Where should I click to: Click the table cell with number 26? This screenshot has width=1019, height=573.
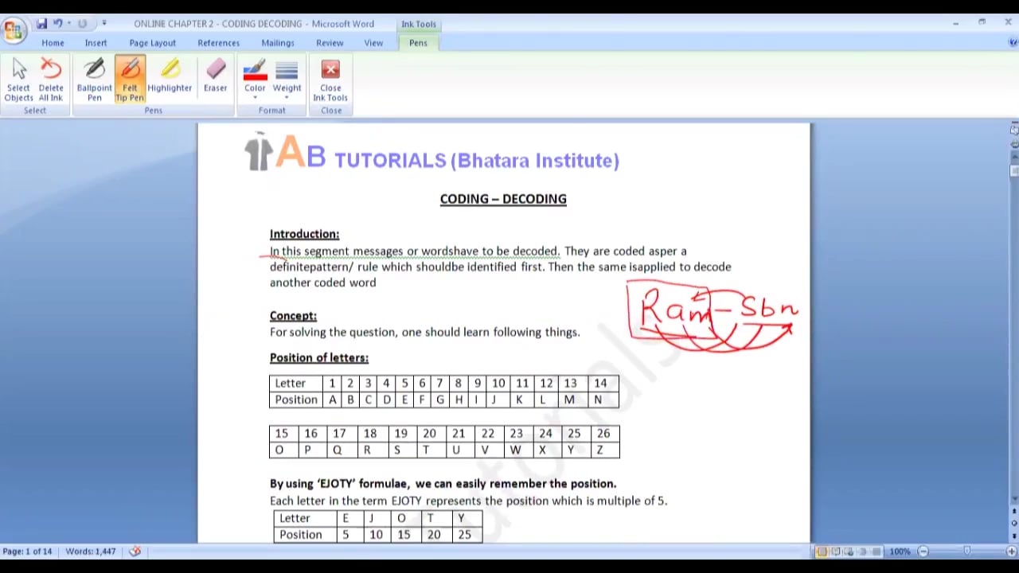tap(603, 434)
